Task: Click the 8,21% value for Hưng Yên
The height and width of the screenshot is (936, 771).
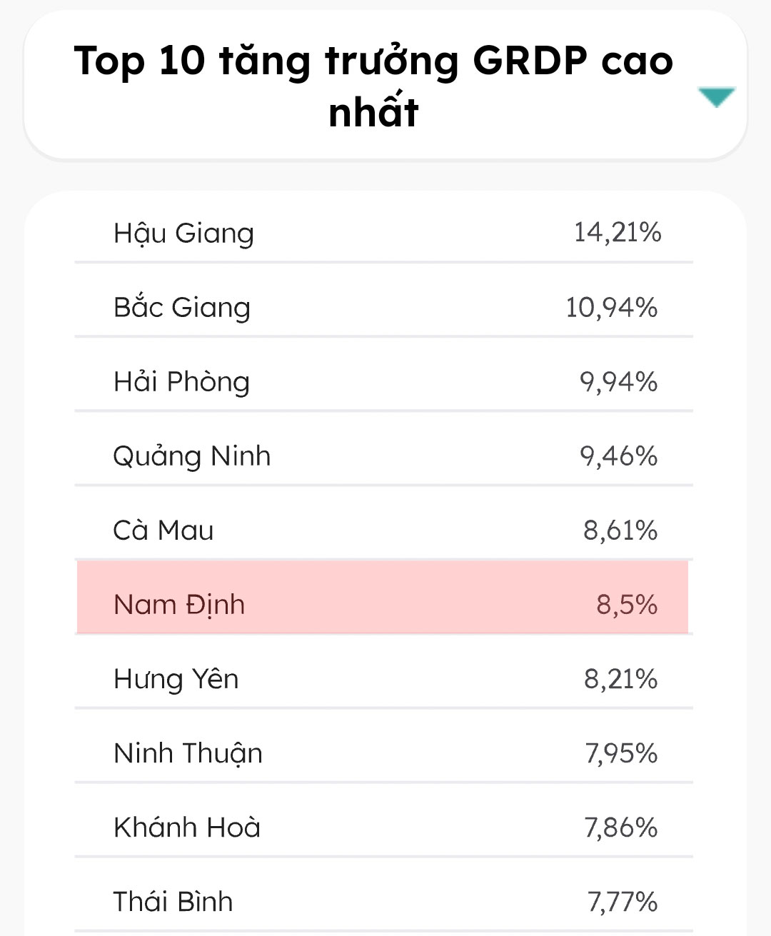Action: tap(620, 679)
